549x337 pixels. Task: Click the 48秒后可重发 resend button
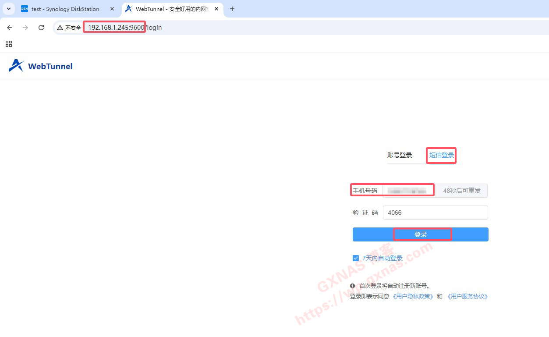click(462, 191)
